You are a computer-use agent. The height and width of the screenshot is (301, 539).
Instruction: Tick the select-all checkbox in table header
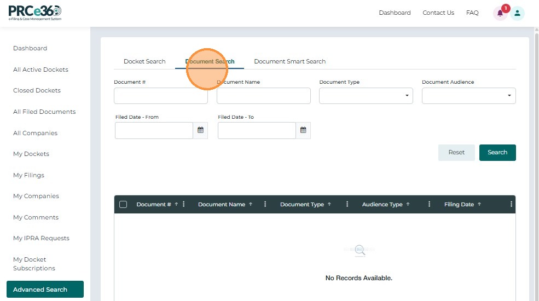tap(123, 205)
